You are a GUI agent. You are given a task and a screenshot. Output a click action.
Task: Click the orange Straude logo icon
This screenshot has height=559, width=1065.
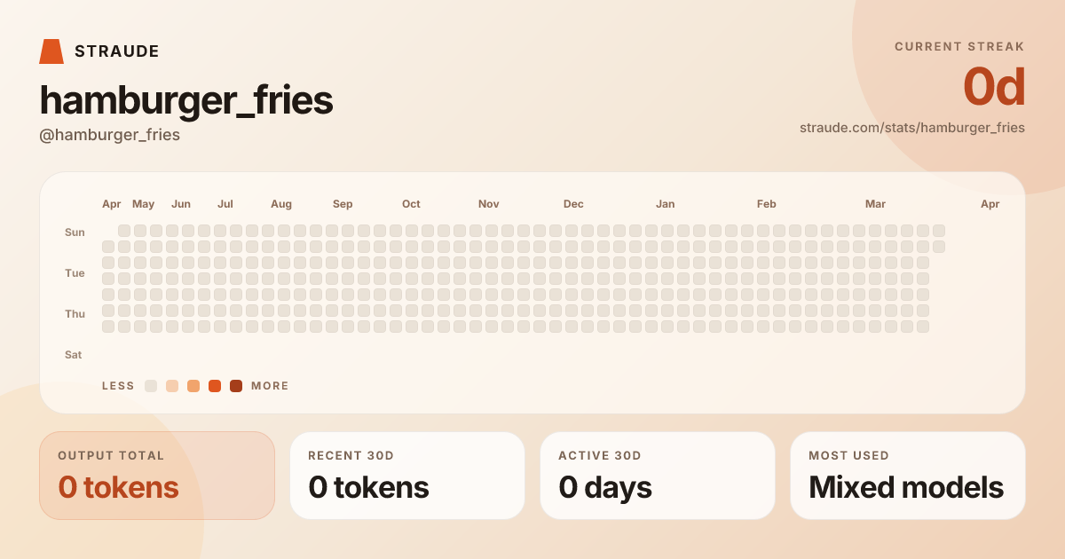pyautogui.click(x=51, y=51)
